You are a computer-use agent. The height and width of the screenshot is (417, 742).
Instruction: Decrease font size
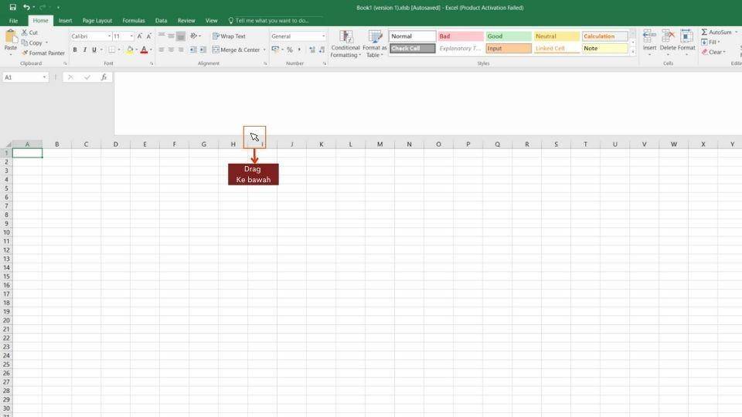(148, 36)
